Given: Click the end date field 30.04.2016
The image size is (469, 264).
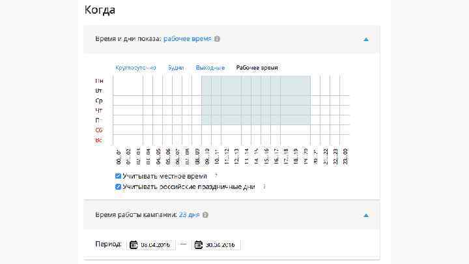Looking at the screenshot, I should [x=221, y=244].
